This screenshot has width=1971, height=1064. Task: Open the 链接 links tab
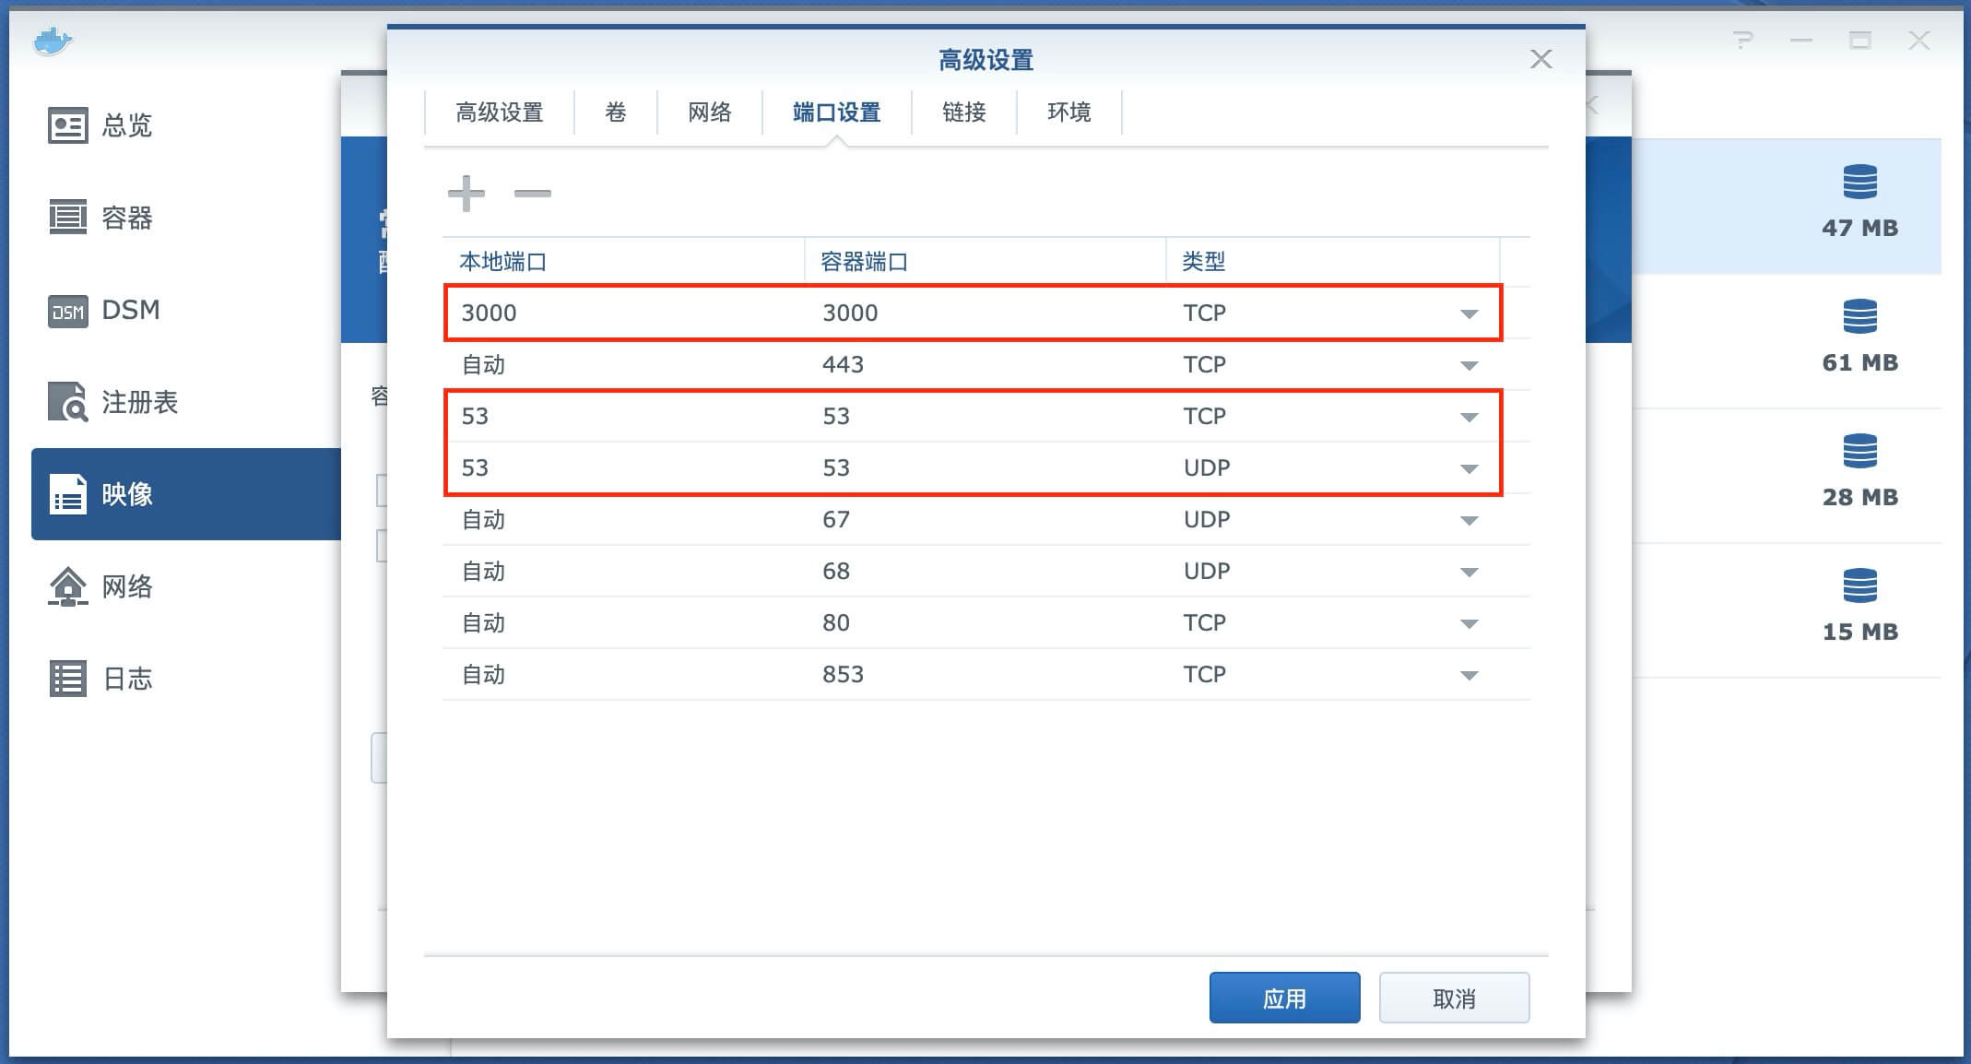pyautogui.click(x=964, y=112)
